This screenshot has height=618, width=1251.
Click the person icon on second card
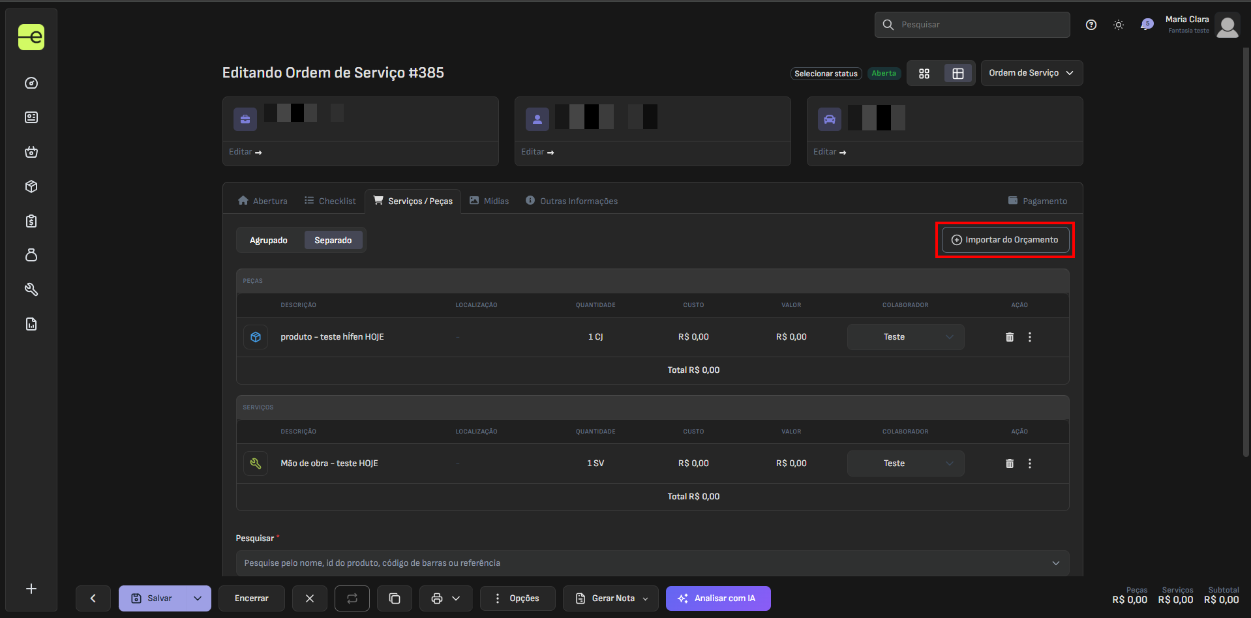[x=537, y=119]
